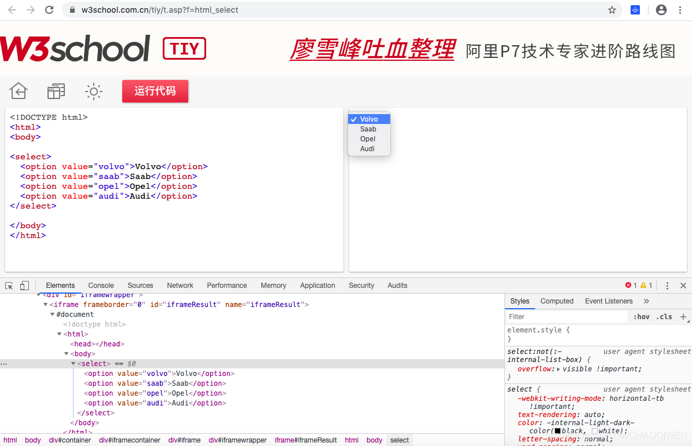
Task: Reload the page
Action: point(49,10)
